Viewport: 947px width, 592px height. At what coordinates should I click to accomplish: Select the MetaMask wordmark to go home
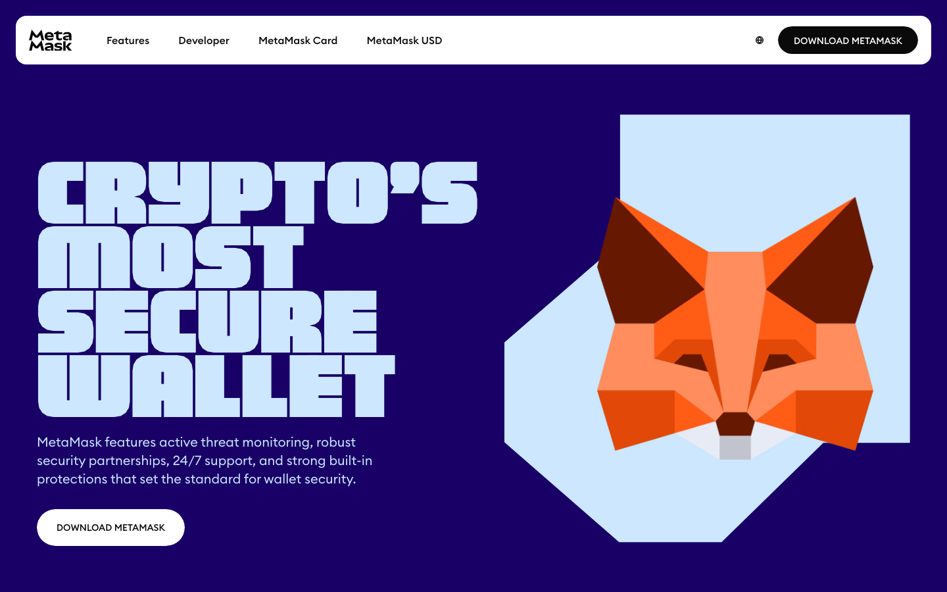click(x=51, y=40)
